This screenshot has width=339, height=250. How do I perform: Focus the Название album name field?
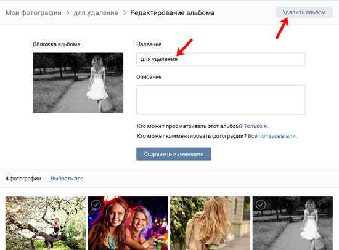click(x=221, y=59)
